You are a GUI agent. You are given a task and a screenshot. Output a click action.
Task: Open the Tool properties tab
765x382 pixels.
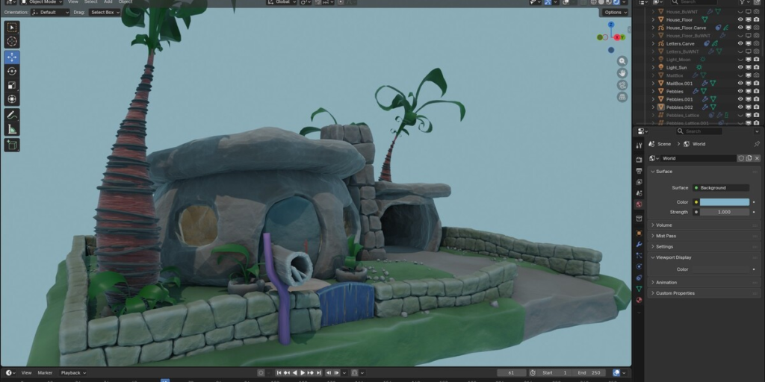click(639, 145)
